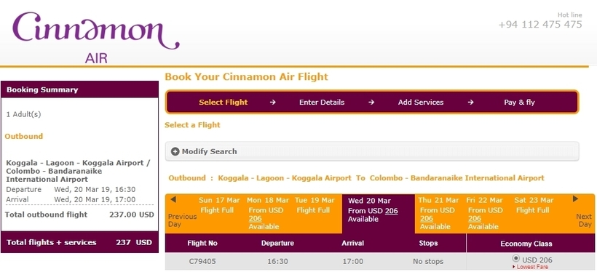Click the hotline phone number
597x272 pixels.
[x=540, y=24]
